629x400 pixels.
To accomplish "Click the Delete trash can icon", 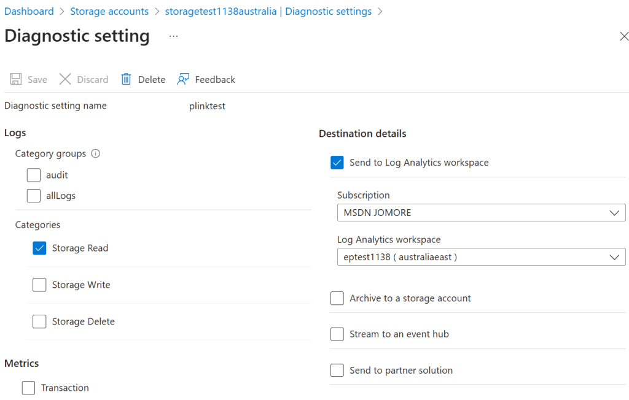I will [126, 79].
